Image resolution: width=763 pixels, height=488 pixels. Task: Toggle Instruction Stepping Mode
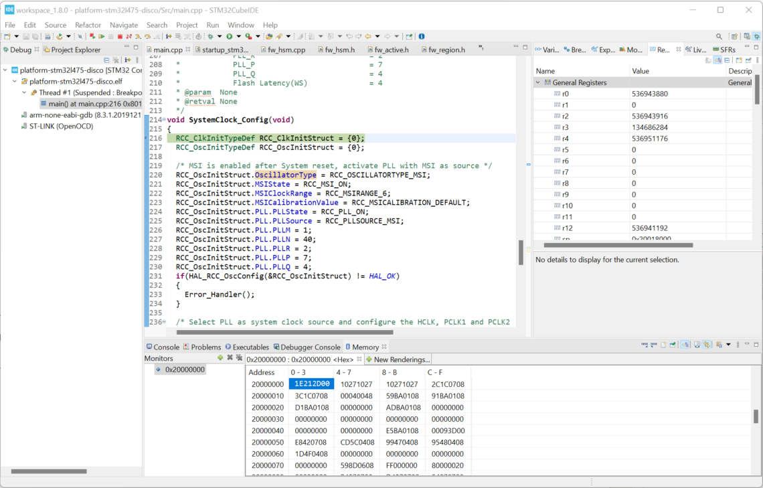(x=169, y=36)
